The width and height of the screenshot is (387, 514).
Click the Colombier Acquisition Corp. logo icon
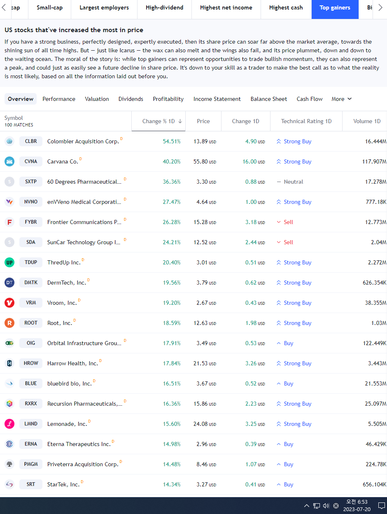click(9, 141)
